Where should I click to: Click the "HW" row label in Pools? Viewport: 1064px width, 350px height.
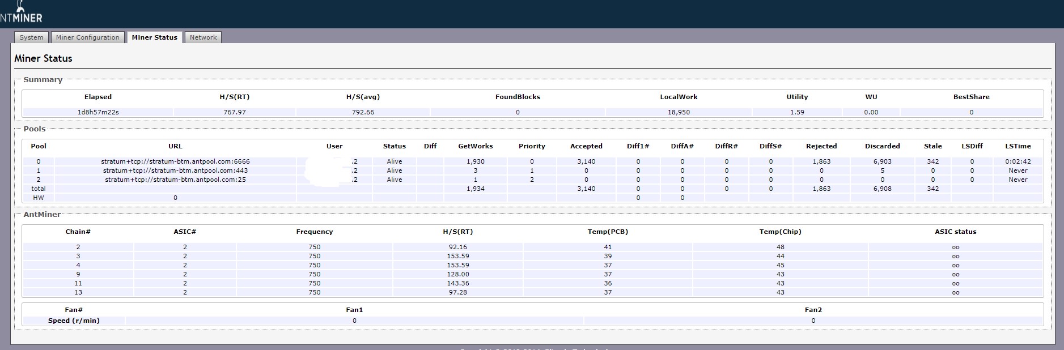(x=39, y=198)
